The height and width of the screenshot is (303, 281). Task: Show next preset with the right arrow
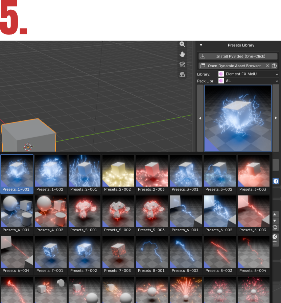coord(276,118)
